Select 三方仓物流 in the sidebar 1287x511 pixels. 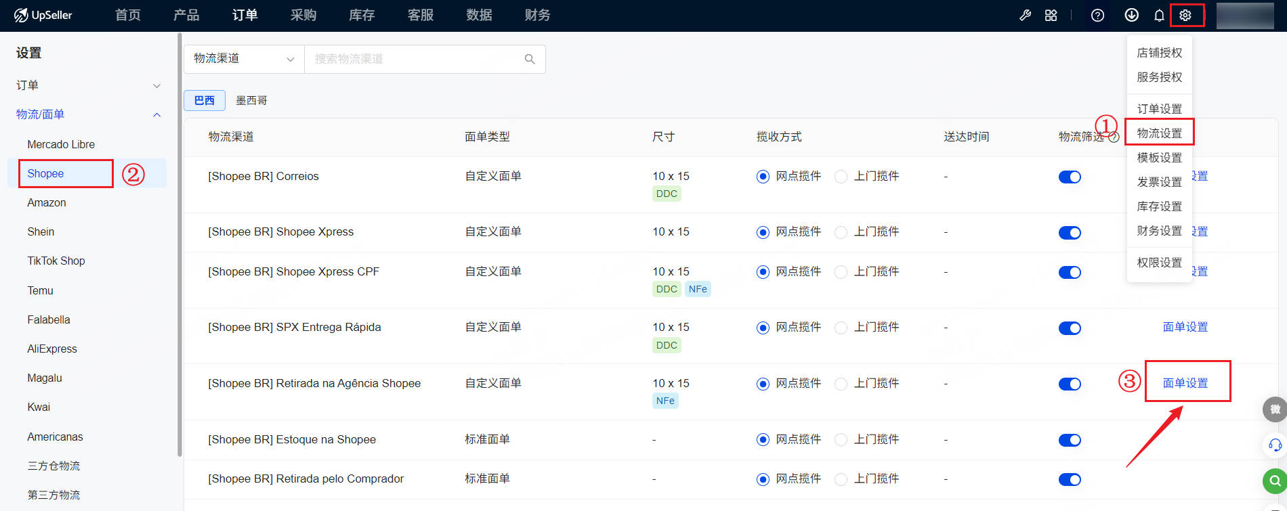coord(54,466)
